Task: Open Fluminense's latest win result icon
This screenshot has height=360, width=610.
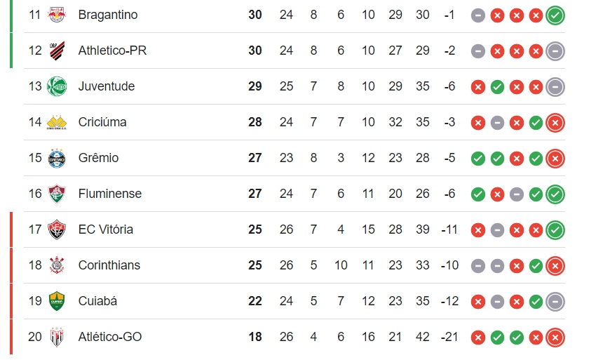Action: pos(555,194)
